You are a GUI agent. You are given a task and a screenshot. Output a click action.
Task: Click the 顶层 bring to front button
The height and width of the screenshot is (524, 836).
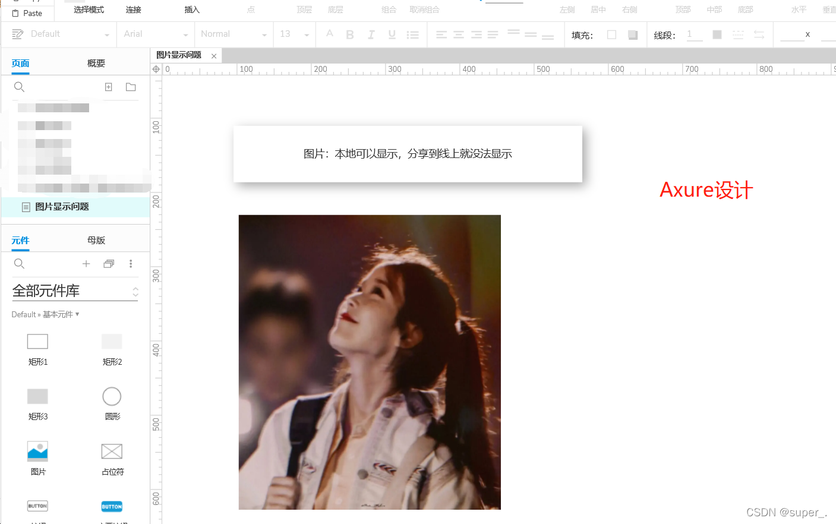click(304, 10)
